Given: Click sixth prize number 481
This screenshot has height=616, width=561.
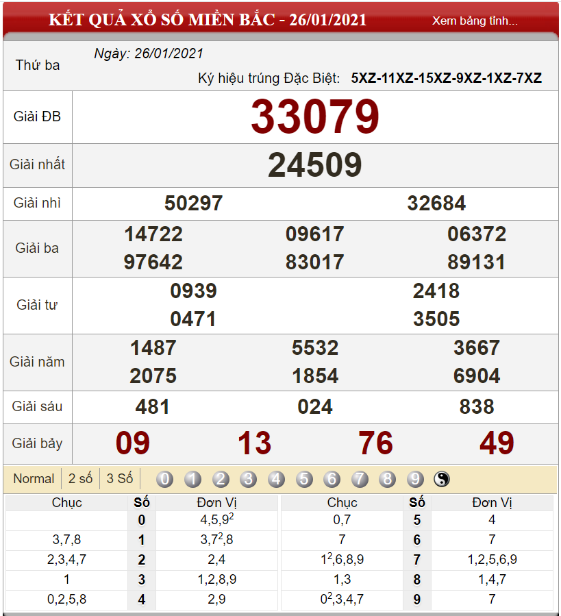Looking at the screenshot, I should pos(153,407).
